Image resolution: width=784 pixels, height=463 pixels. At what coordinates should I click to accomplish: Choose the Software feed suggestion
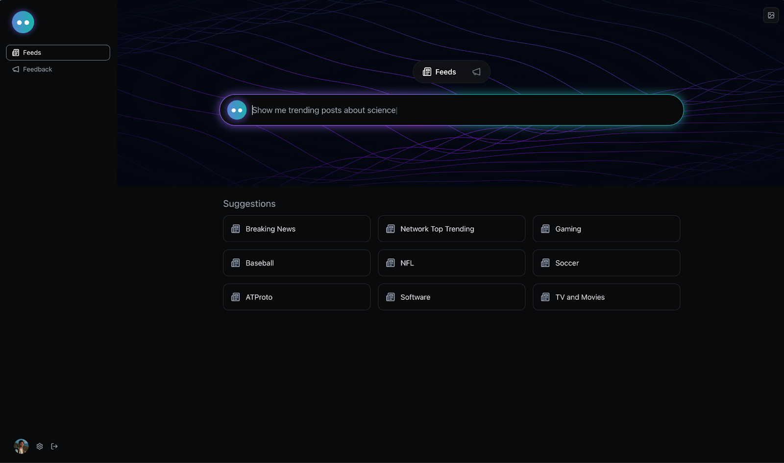[451, 297]
